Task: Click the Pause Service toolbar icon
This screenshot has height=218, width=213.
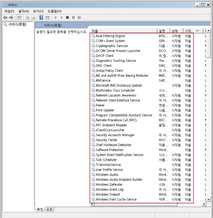Action: click(73, 18)
